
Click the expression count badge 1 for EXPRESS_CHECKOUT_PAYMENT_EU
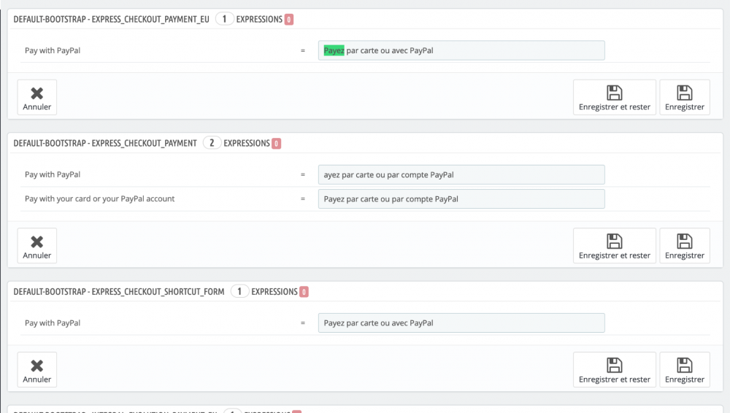click(x=224, y=19)
